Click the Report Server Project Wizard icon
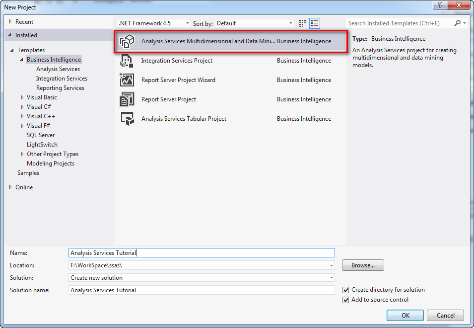 click(x=127, y=80)
